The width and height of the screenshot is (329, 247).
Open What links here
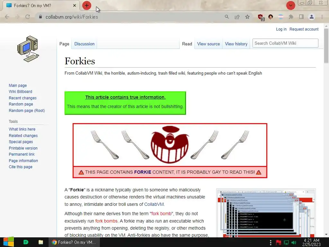tap(22, 129)
